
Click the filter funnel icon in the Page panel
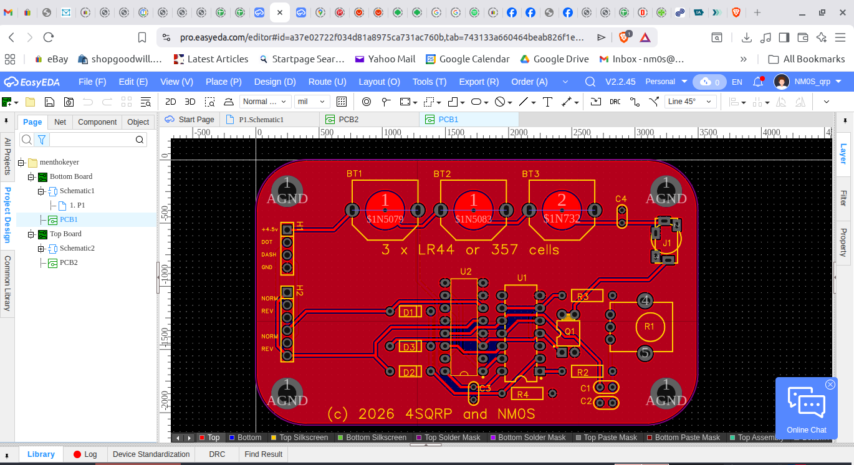41,140
